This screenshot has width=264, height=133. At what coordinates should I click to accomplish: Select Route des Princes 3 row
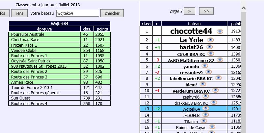60,77
